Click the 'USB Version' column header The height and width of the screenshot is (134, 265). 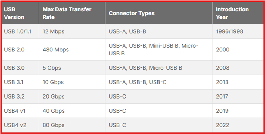(x=14, y=13)
